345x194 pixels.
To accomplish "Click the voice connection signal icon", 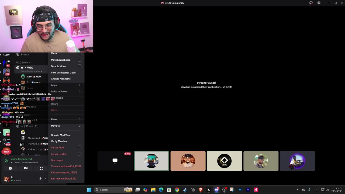I will (6, 161).
